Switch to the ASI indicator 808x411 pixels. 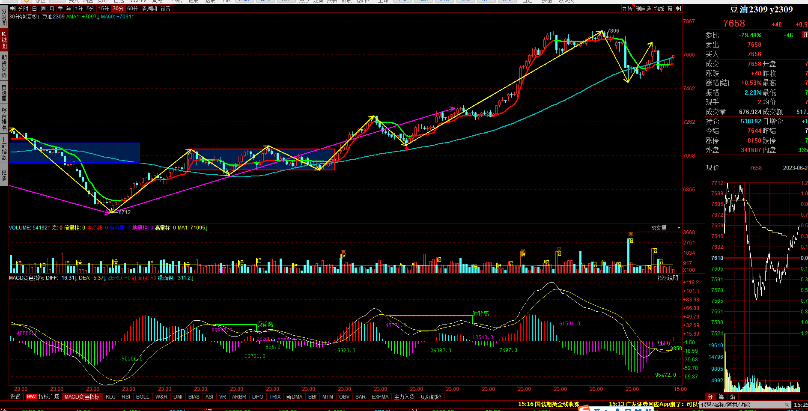pyautogui.click(x=209, y=397)
